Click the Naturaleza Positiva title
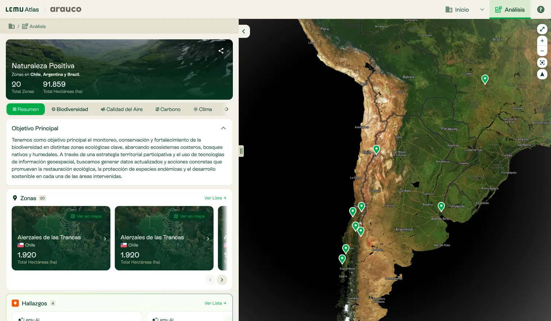Screen dimensions: 551x321 click(x=43, y=66)
